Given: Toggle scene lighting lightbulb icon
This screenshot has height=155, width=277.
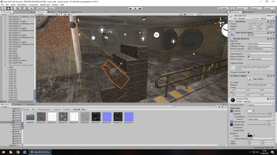Looking at the screenshot, I should pos(61,14).
